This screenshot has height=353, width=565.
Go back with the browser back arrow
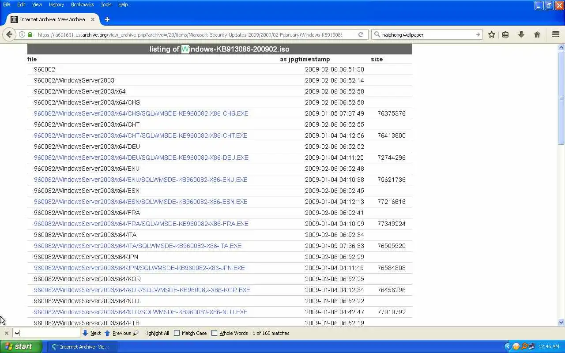[x=9, y=34]
